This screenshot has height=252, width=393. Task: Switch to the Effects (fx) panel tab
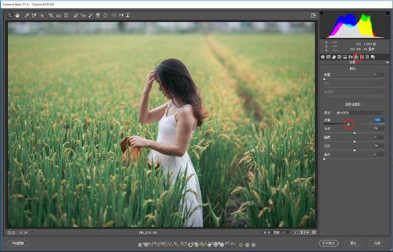pyautogui.click(x=356, y=57)
